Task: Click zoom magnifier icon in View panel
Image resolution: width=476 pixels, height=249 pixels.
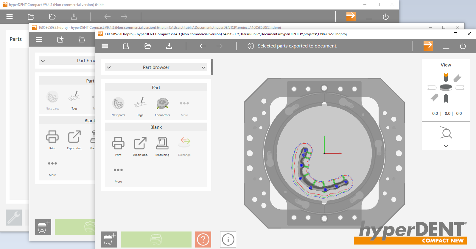Action: point(446,132)
